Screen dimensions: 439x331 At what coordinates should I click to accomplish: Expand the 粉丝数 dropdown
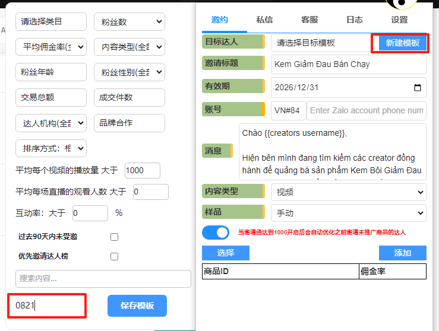pos(129,22)
